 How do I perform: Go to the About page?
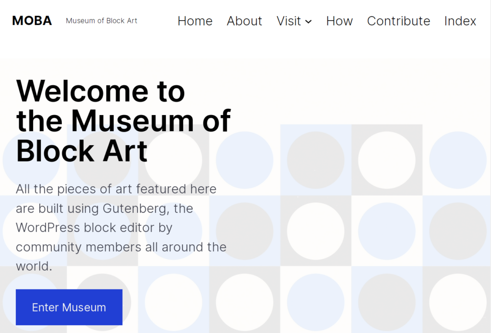[244, 21]
